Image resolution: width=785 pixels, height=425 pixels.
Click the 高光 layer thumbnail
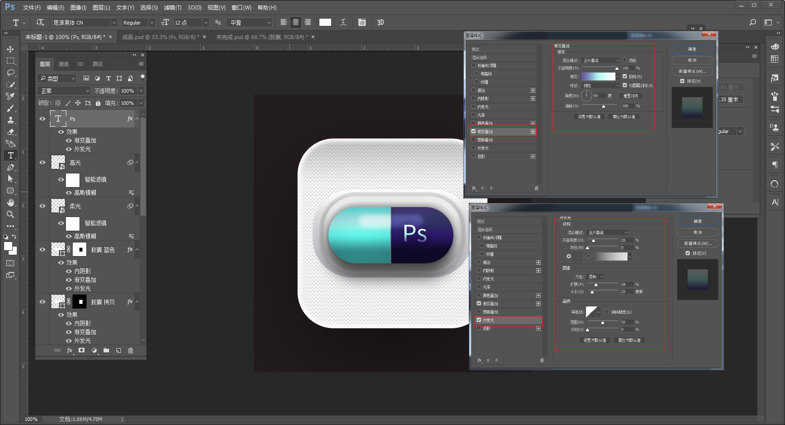point(58,163)
